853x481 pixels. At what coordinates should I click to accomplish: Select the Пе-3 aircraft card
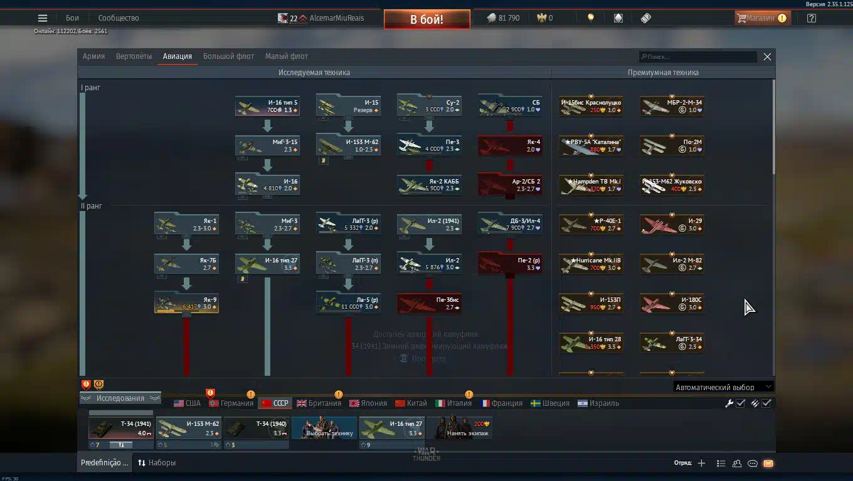click(430, 145)
